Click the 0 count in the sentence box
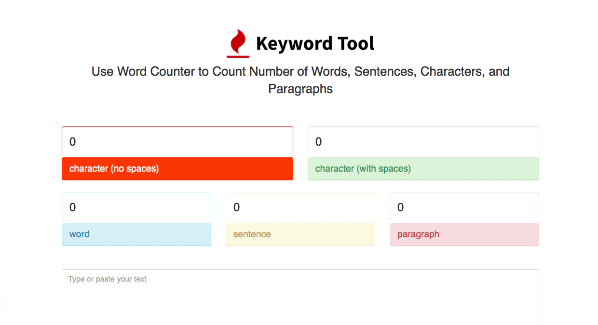This screenshot has width=598, height=325. (x=237, y=207)
